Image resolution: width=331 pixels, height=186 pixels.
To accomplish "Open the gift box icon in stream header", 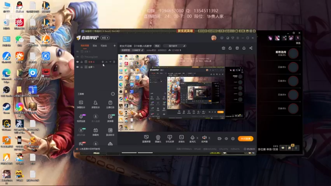I will pyautogui.click(x=223, y=48).
